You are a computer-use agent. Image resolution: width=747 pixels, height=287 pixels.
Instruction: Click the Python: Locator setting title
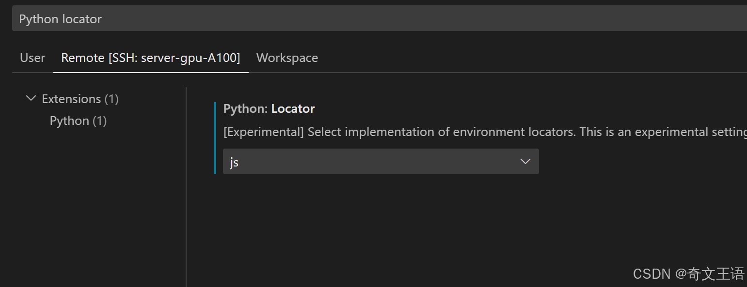click(x=269, y=109)
